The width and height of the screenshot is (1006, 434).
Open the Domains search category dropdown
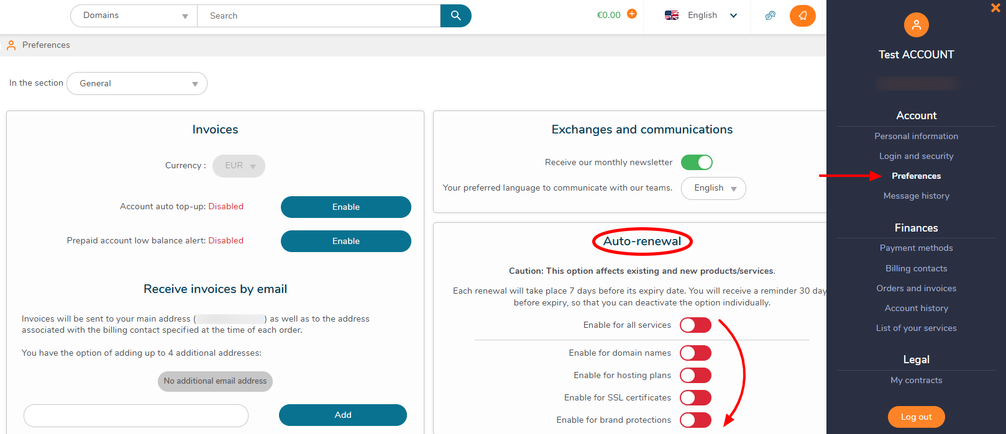(x=134, y=16)
